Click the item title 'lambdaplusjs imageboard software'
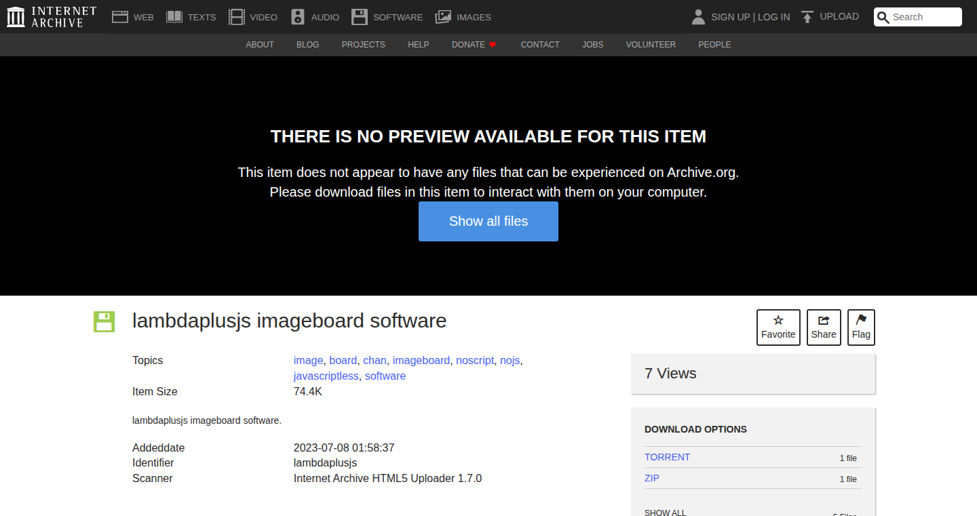The image size is (977, 516). click(289, 321)
